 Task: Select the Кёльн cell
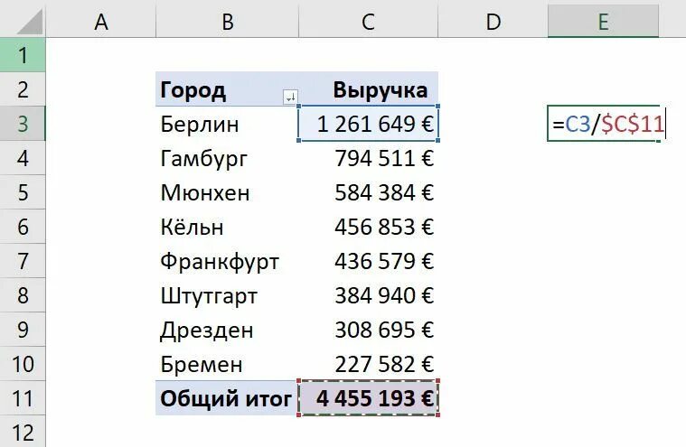[227, 227]
